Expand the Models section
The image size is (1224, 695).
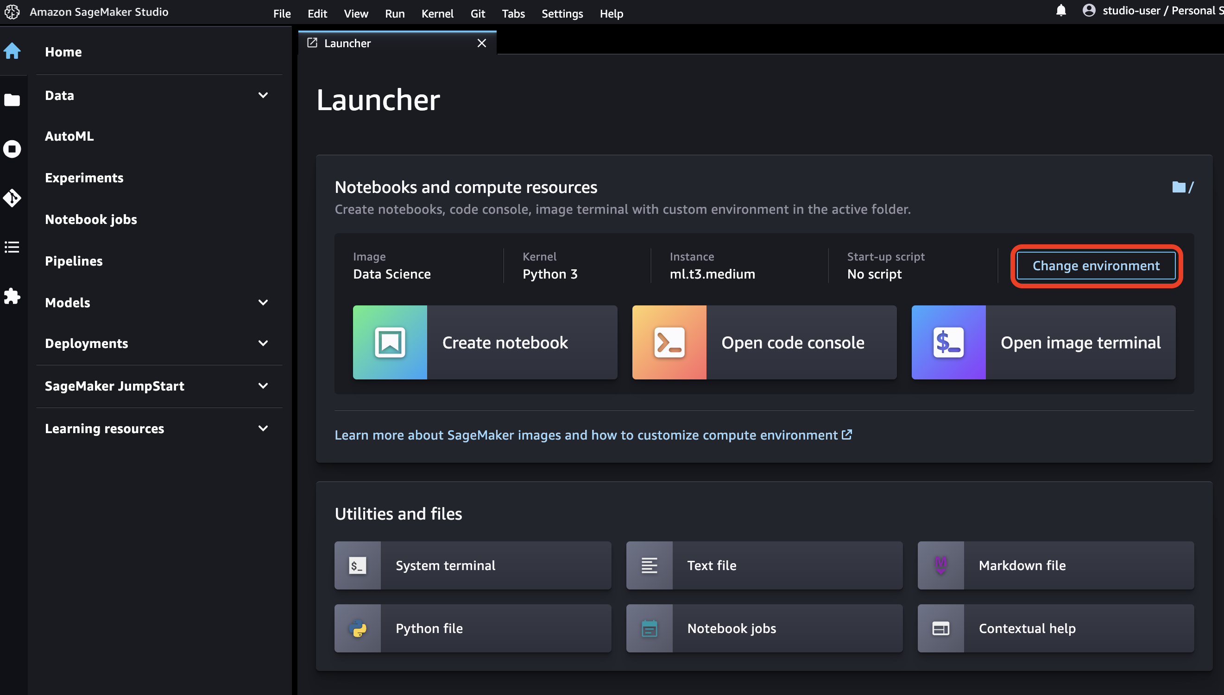tap(263, 303)
